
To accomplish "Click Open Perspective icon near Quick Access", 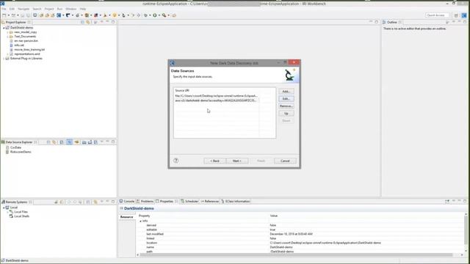I will [x=456, y=15].
